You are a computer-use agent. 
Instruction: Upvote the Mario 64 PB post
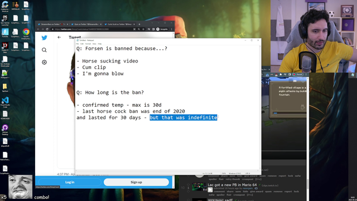189,184
